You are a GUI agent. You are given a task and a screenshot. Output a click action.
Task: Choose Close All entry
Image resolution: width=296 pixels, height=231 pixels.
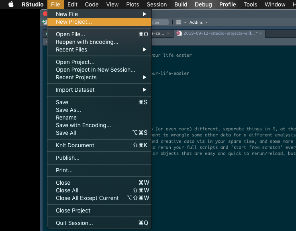point(99,190)
